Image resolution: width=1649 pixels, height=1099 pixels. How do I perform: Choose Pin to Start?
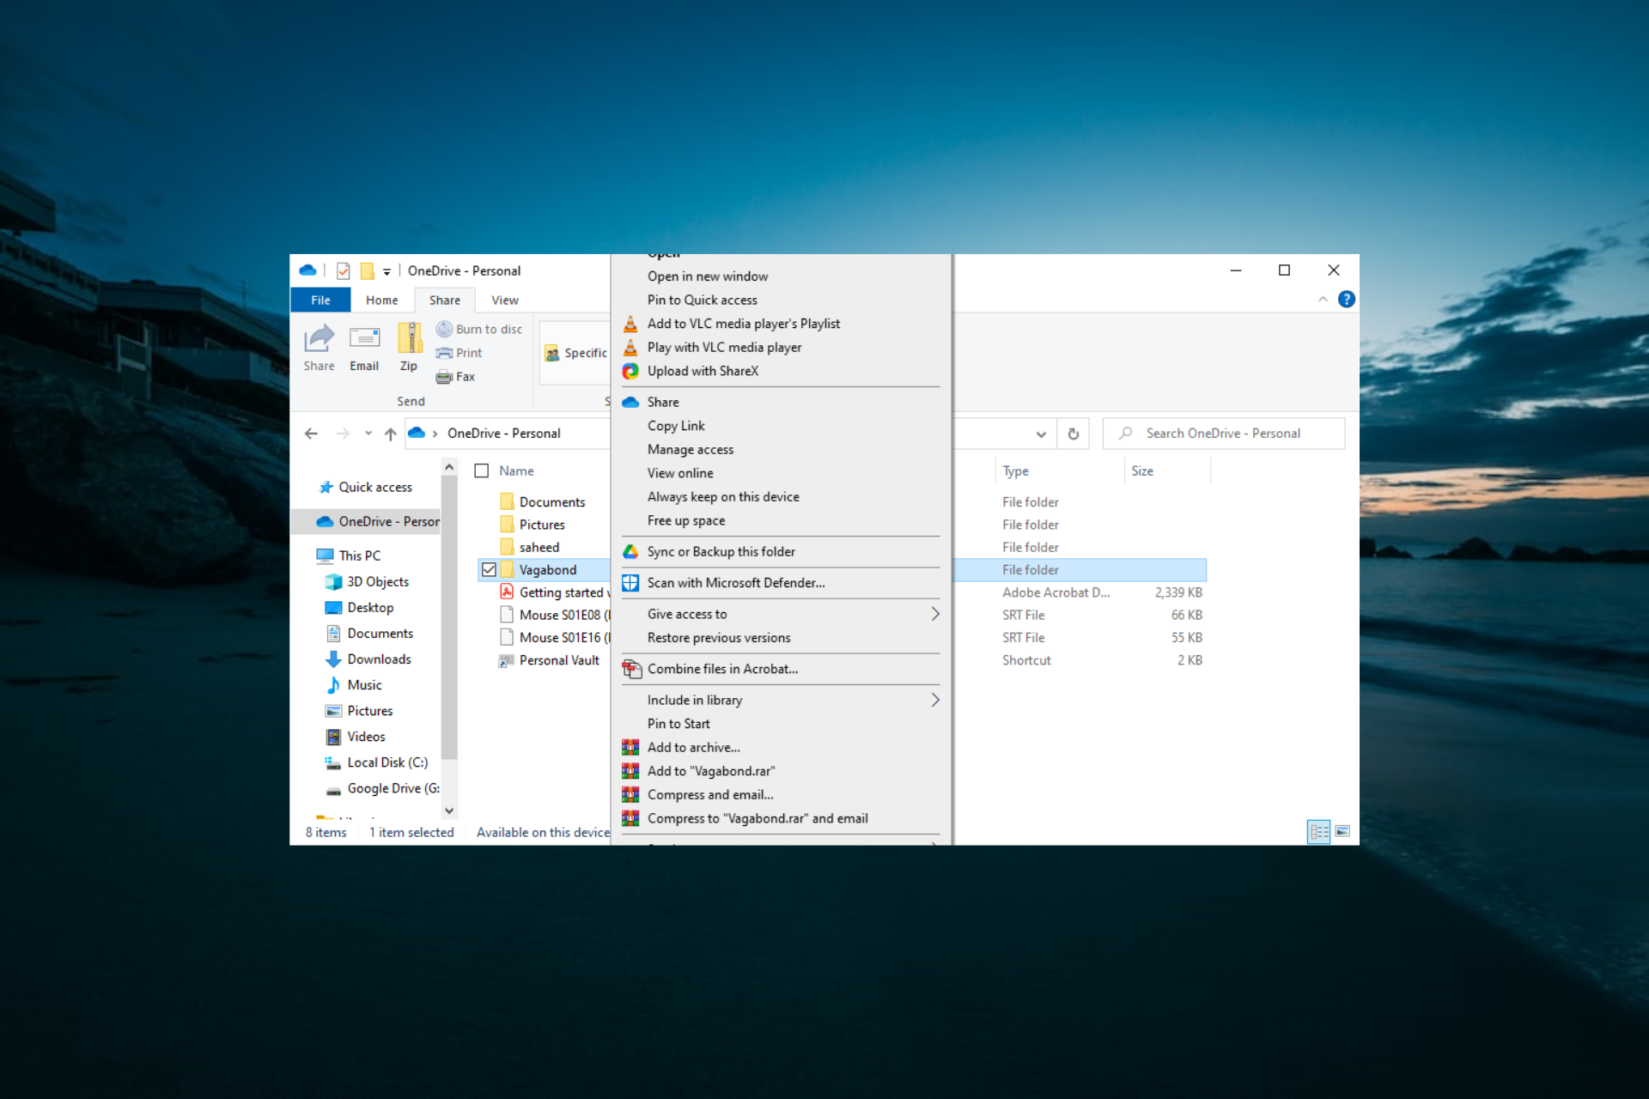pyautogui.click(x=678, y=724)
